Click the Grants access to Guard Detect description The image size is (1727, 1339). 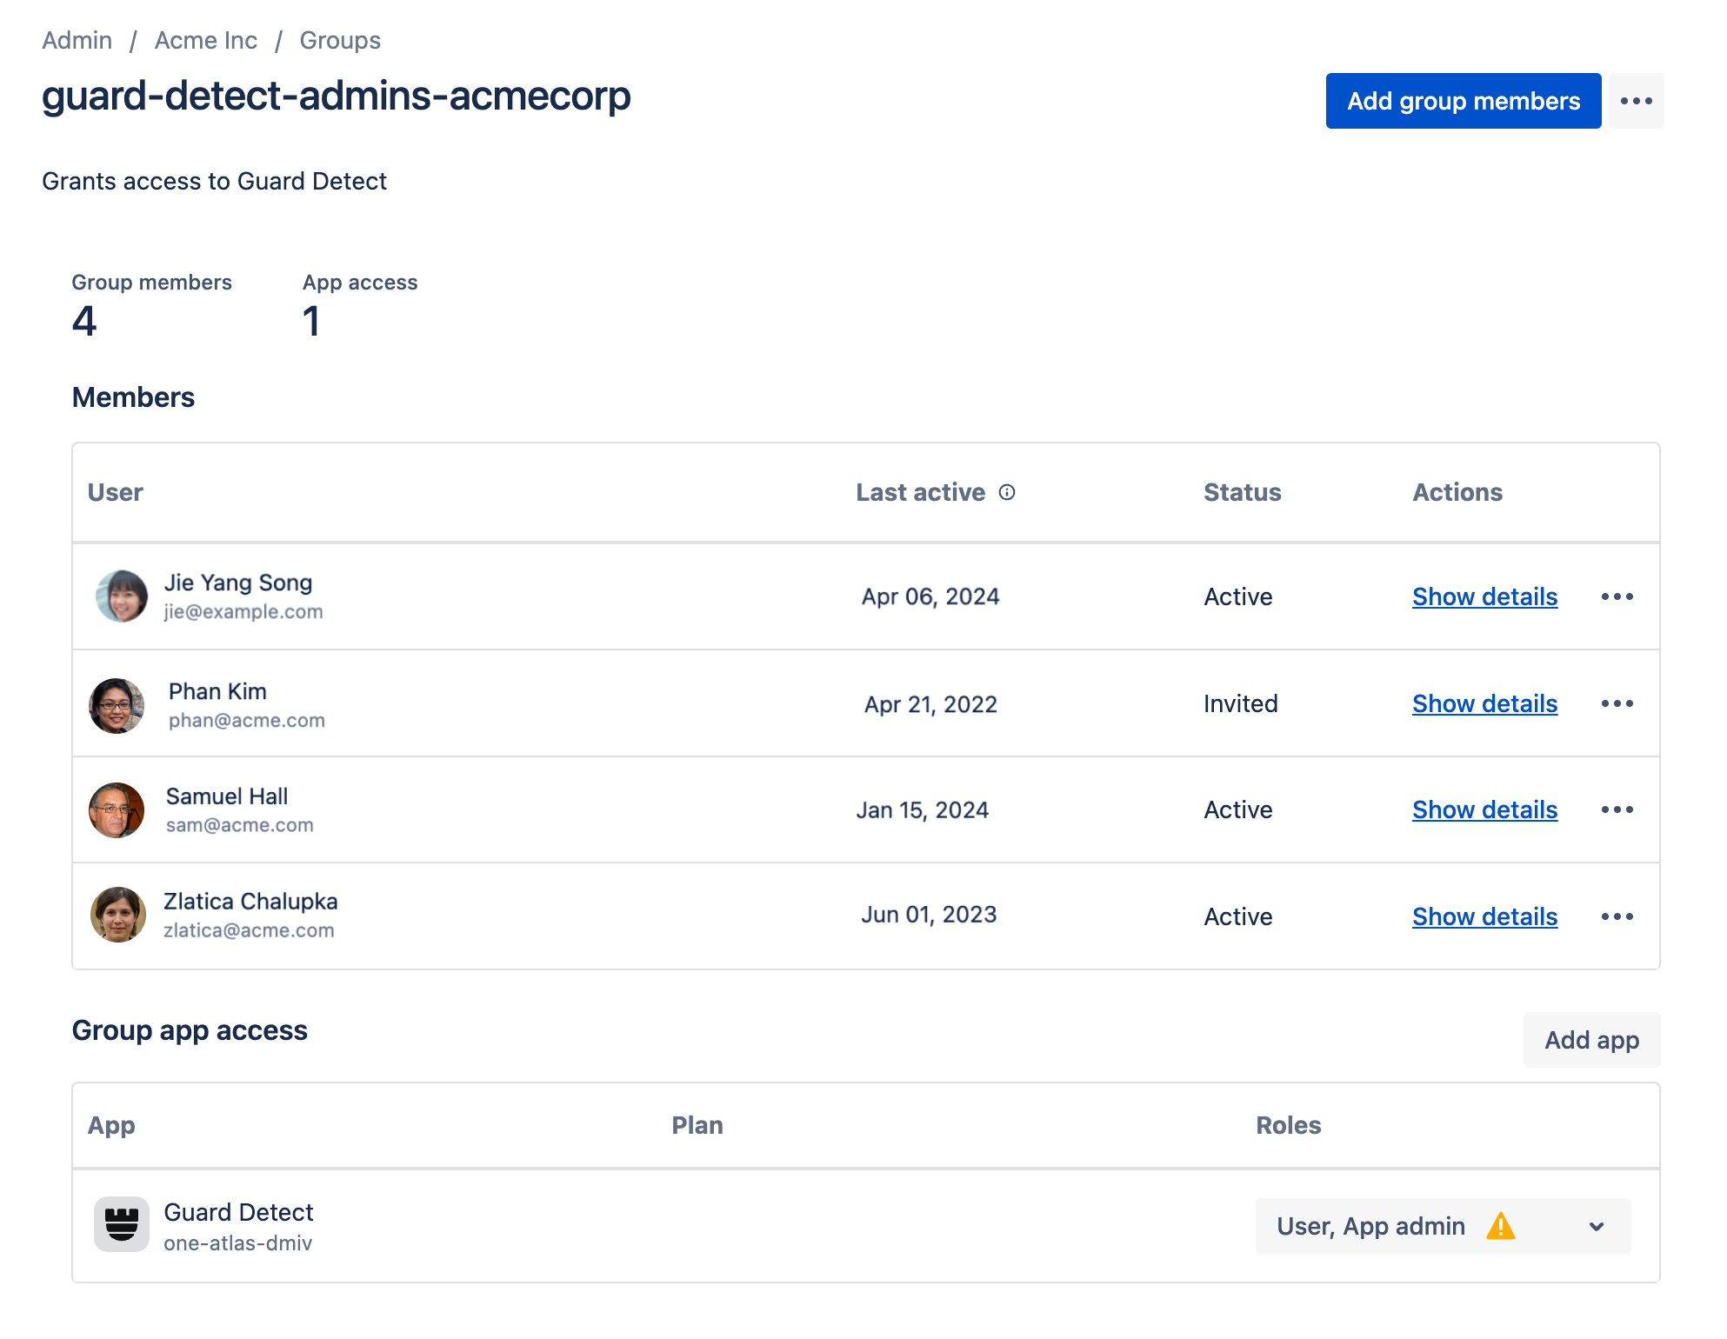click(214, 181)
